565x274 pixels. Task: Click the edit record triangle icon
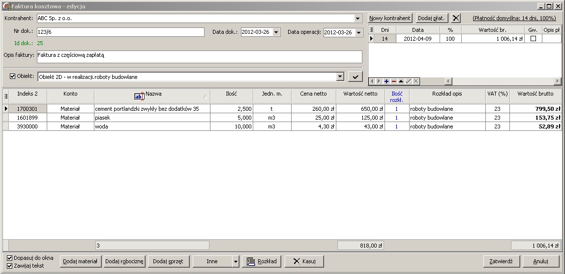tap(401, 81)
